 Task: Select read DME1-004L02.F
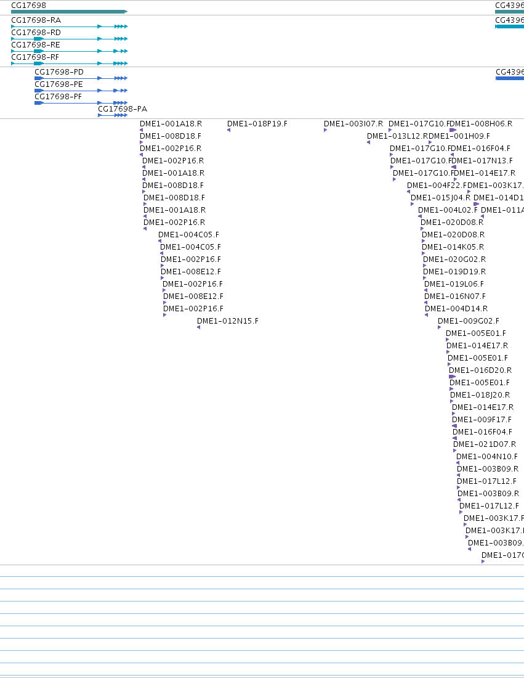click(448, 210)
